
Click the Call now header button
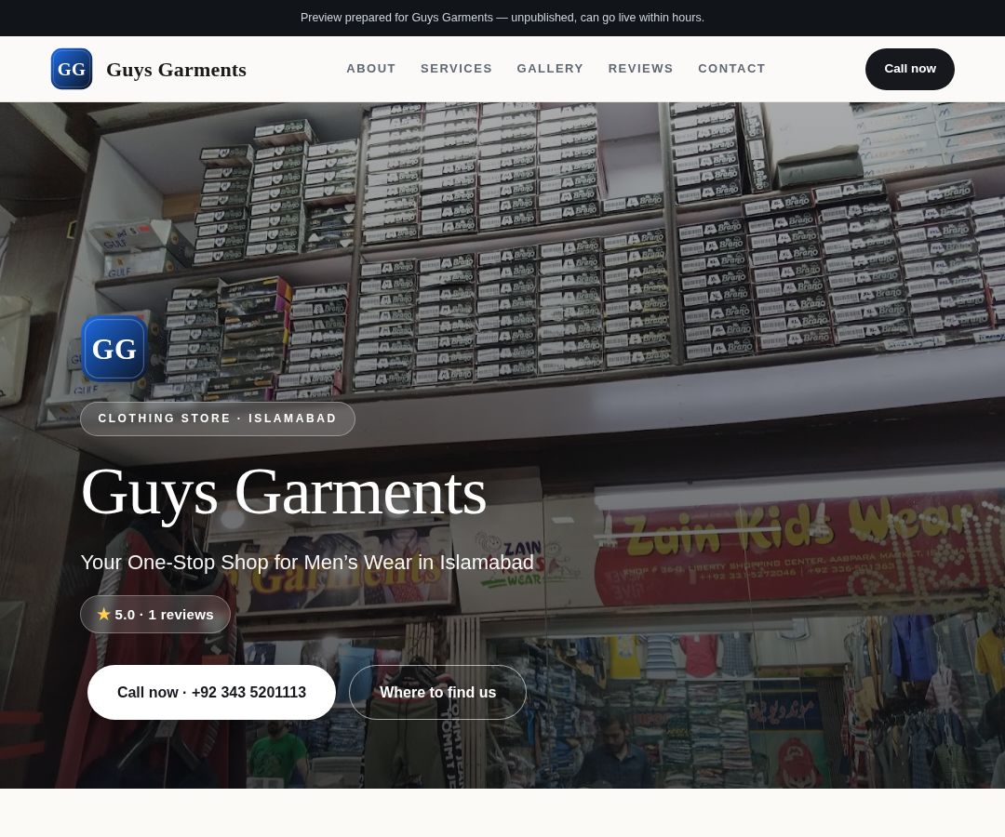point(909,69)
